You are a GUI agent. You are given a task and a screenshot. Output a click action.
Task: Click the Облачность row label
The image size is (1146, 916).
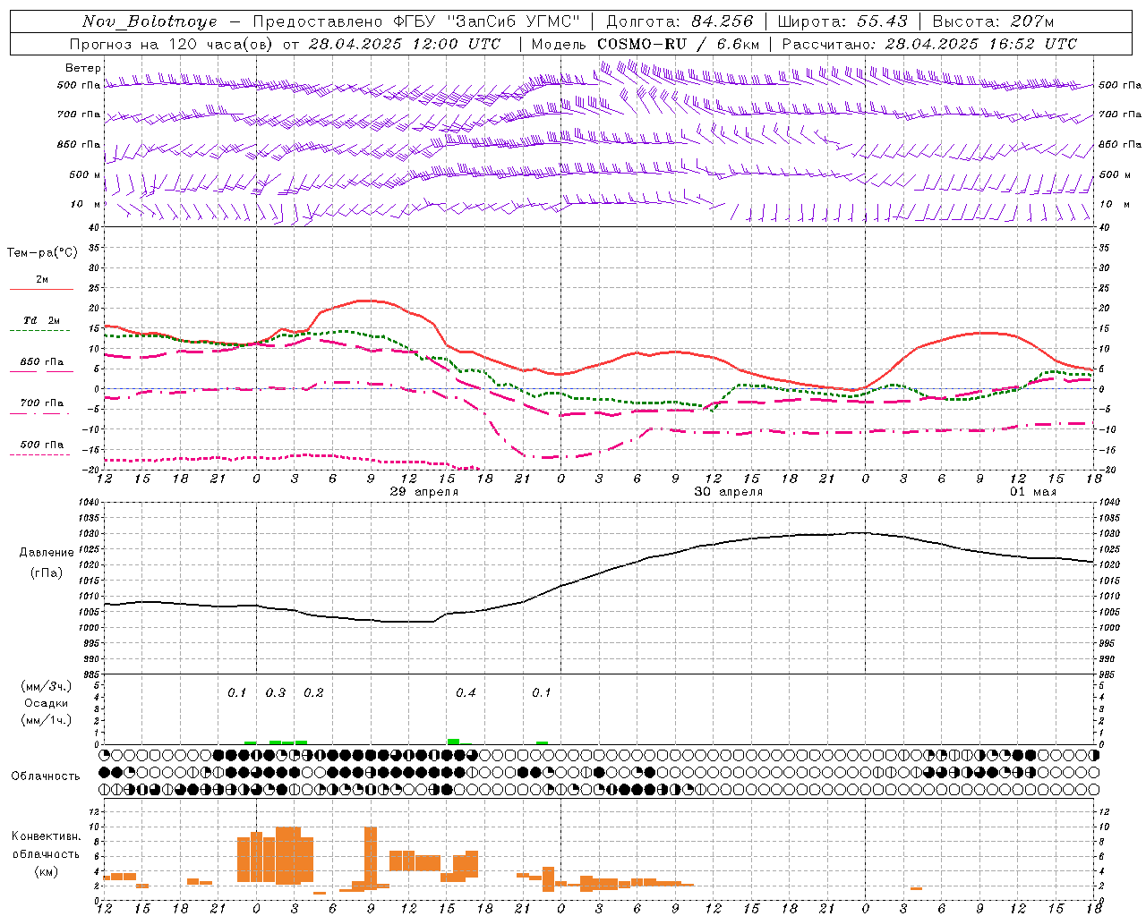(x=46, y=776)
